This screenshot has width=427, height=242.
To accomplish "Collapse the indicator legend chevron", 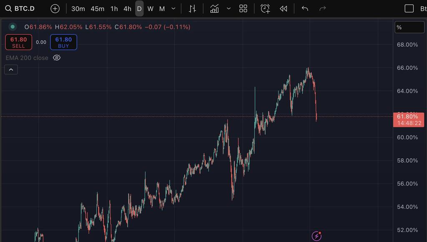I will coord(11,70).
